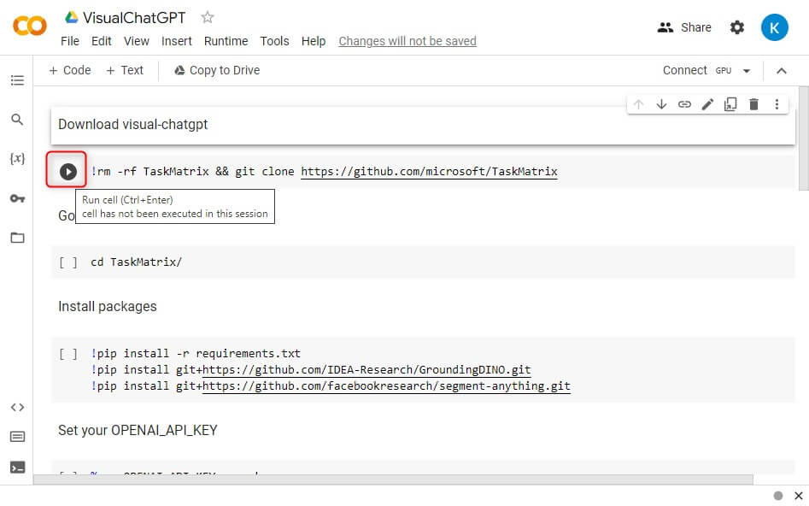Open table of contents sidebar
Image resolution: width=809 pixels, height=506 pixels.
click(x=17, y=80)
